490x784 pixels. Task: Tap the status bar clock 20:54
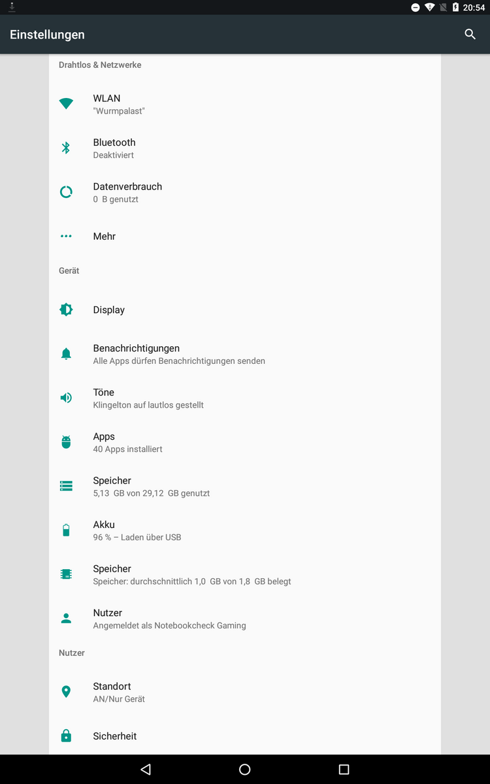click(x=474, y=8)
